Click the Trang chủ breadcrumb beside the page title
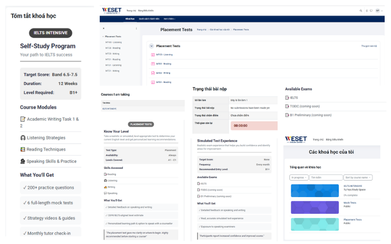 click(x=201, y=30)
